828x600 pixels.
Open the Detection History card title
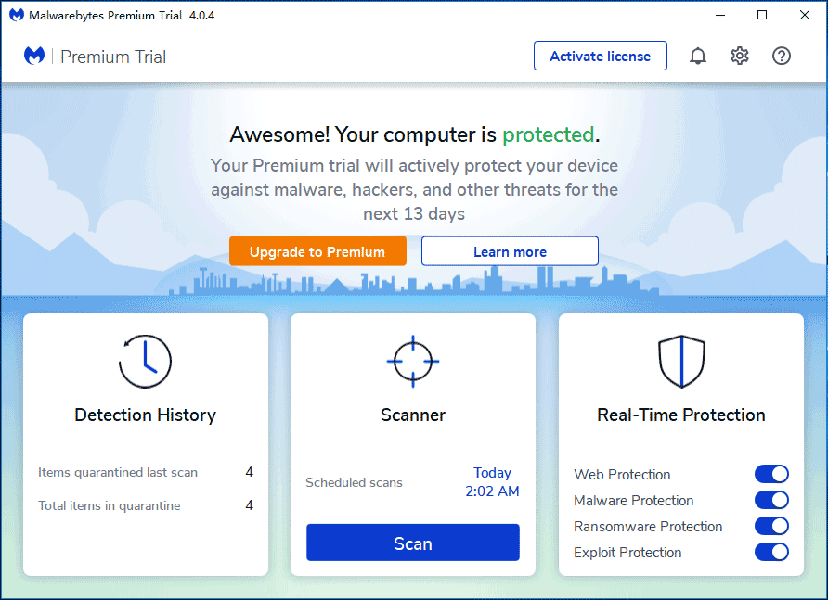pos(145,415)
